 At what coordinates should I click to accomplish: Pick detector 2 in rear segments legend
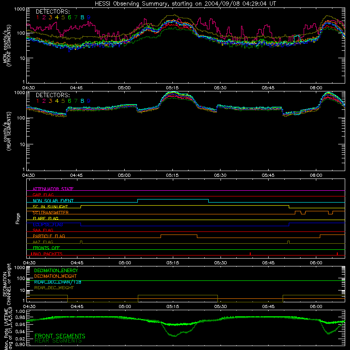(x=44, y=101)
